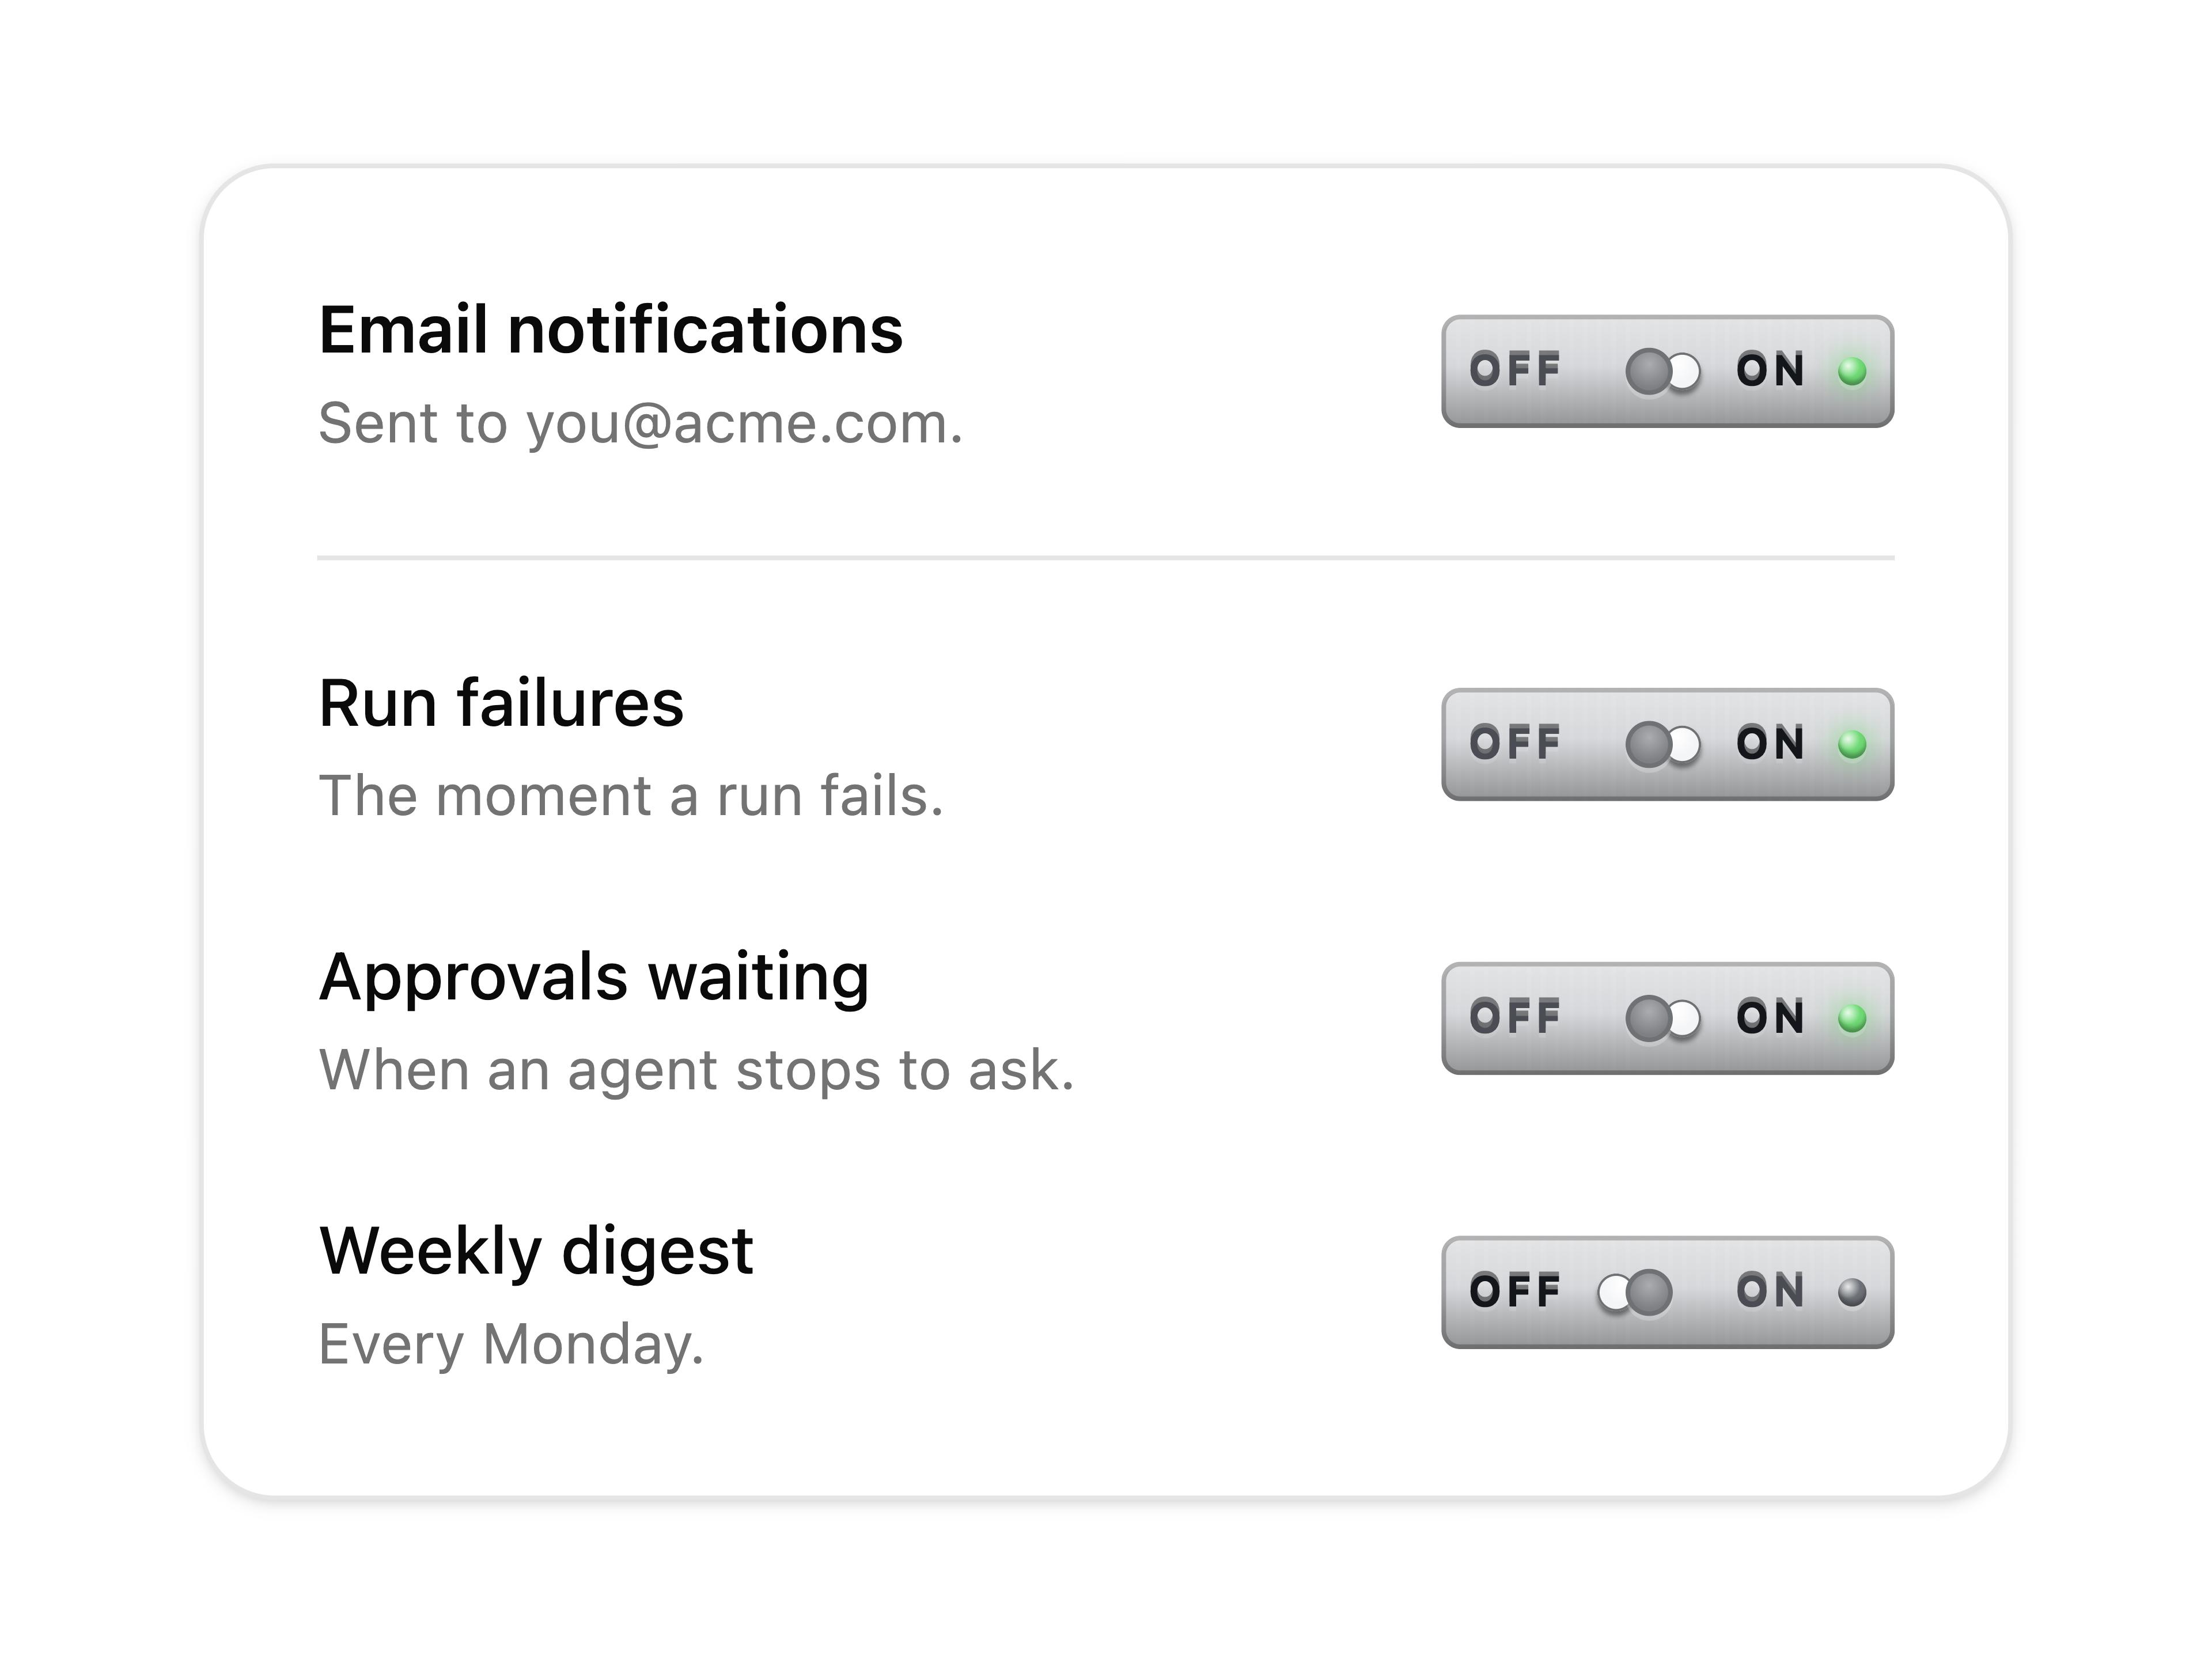Click the Email notifications heading
The height and width of the screenshot is (1659, 2212).
pos(610,330)
